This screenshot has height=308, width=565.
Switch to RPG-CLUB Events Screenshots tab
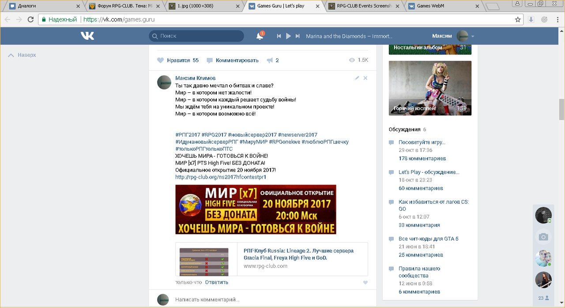click(x=364, y=6)
